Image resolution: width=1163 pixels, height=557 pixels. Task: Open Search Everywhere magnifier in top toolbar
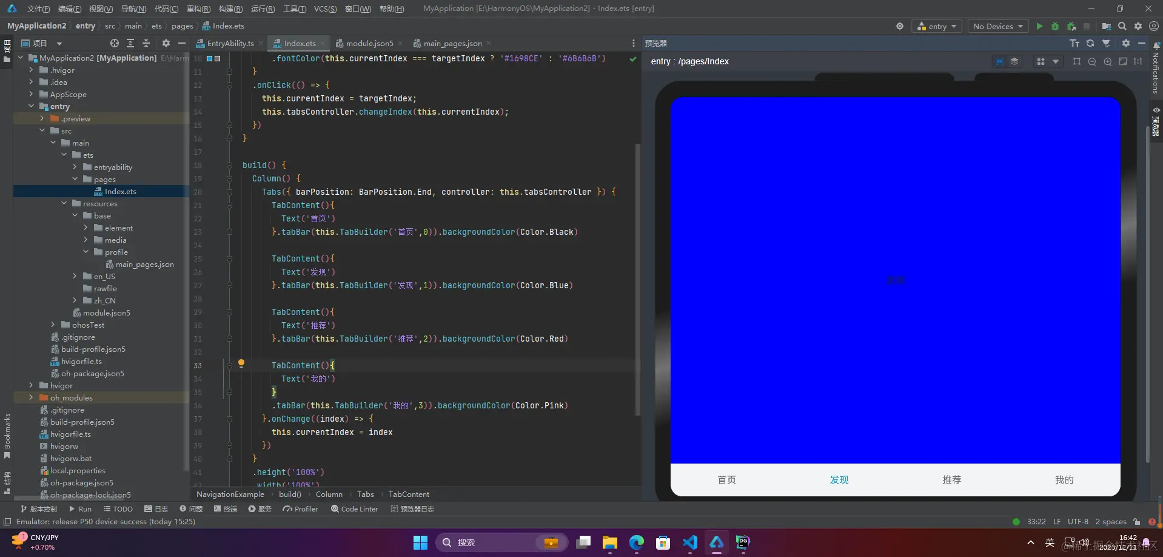click(1122, 26)
